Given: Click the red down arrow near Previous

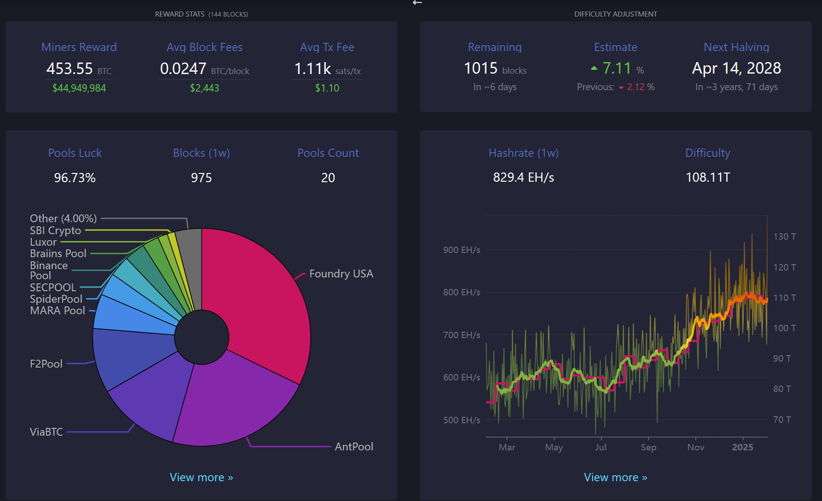Looking at the screenshot, I should pos(621,87).
